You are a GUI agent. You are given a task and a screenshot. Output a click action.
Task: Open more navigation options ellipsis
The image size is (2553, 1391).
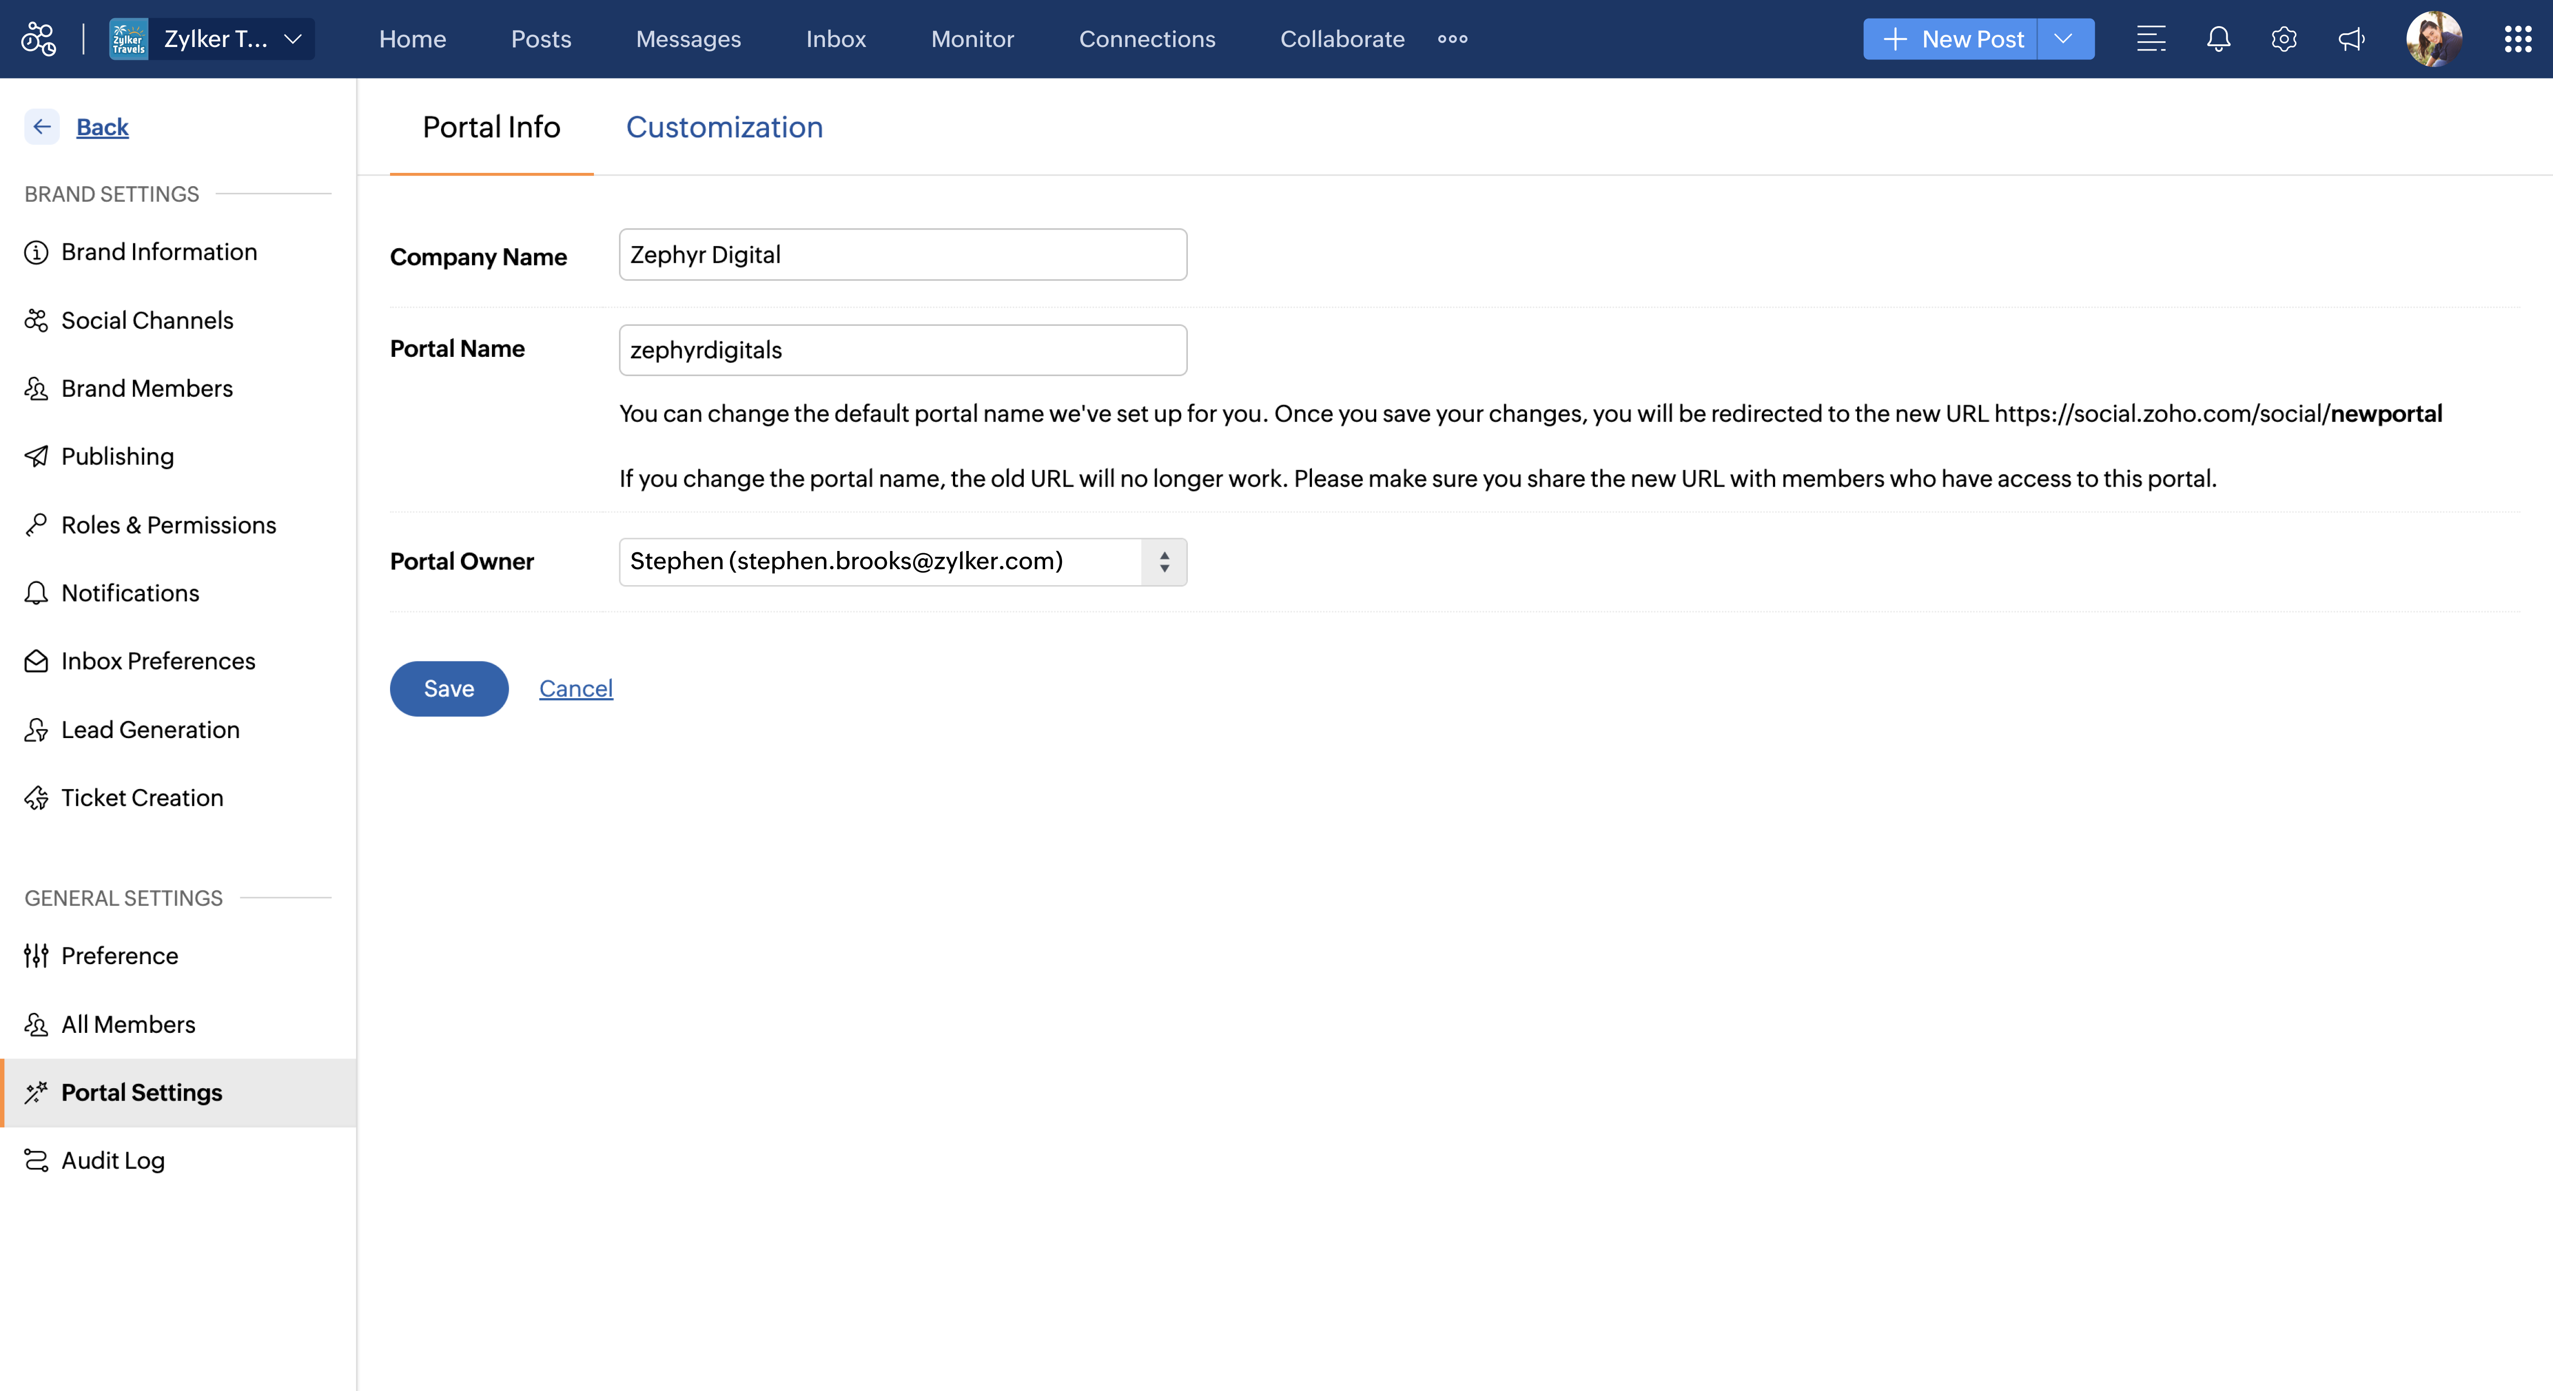pos(1452,39)
